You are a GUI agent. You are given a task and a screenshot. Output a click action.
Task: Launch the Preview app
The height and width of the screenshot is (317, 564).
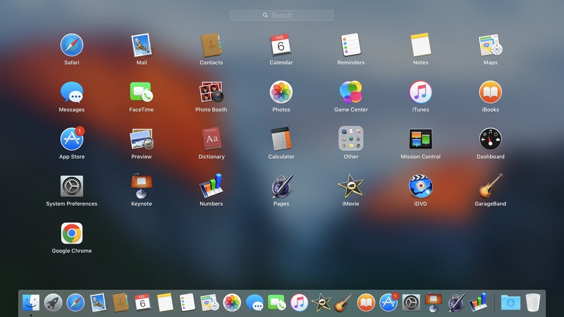click(x=142, y=139)
